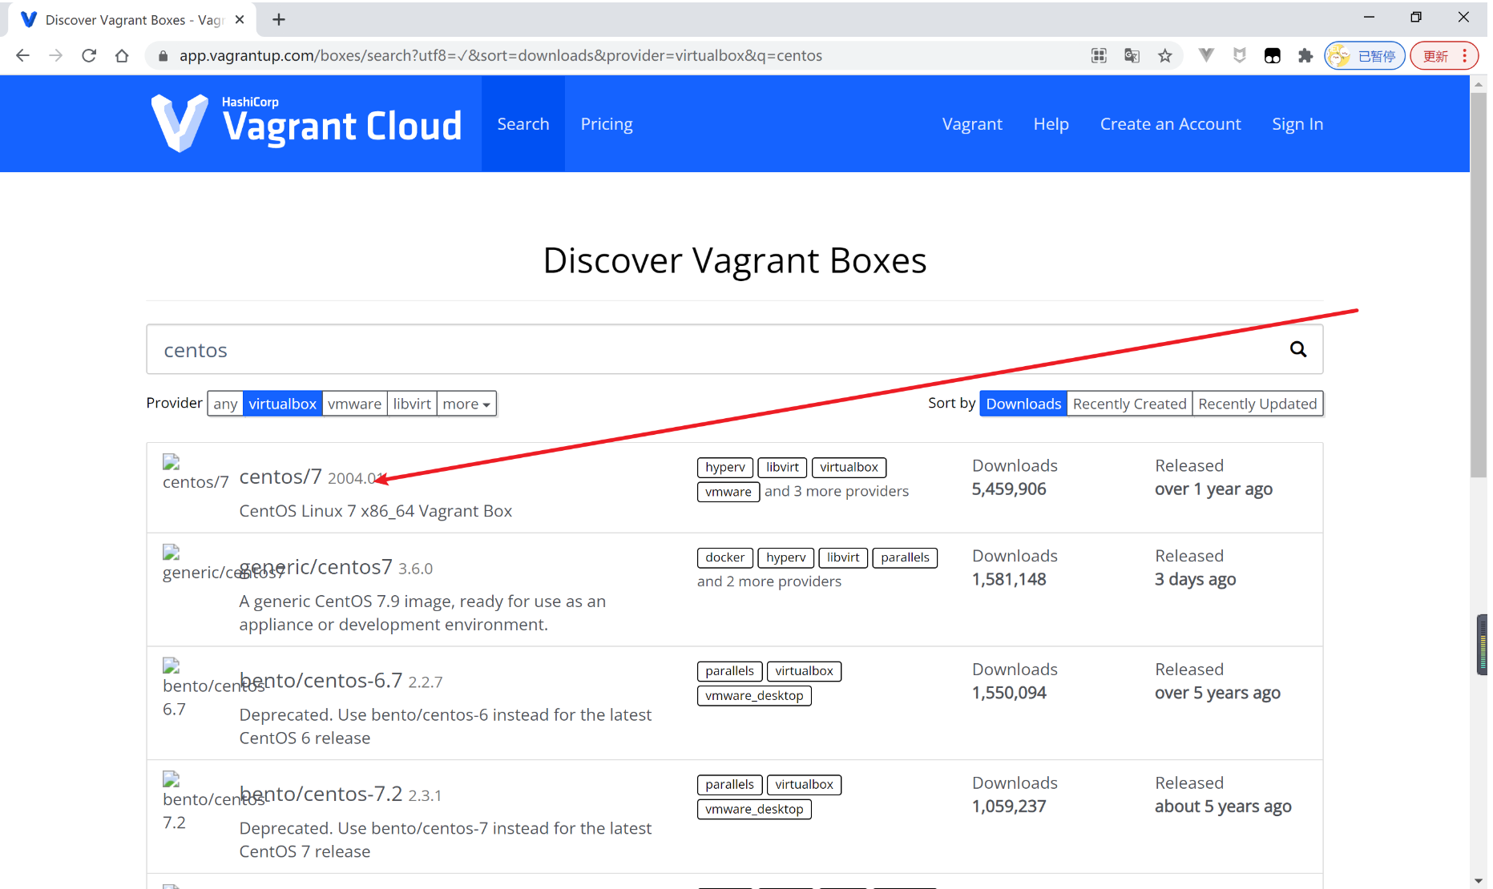Sort results by Recently Created
The height and width of the screenshot is (889, 1493).
[x=1129, y=404]
